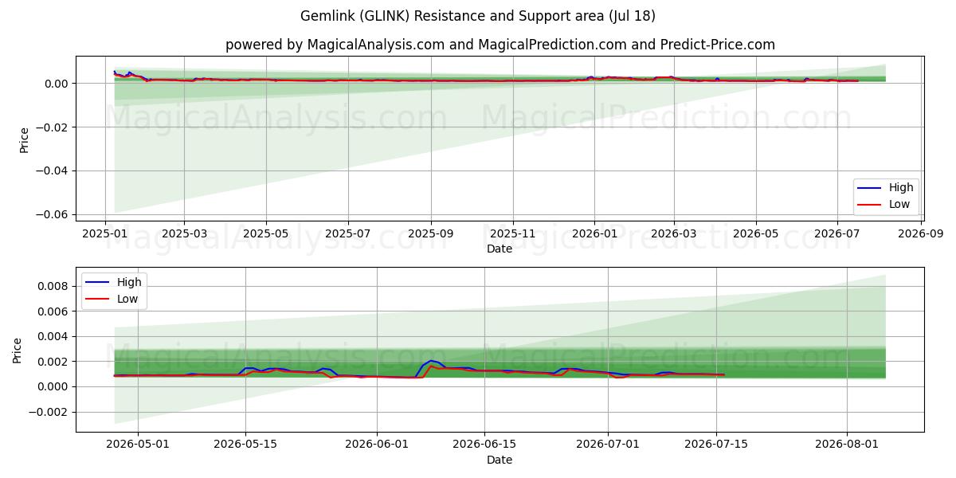This screenshot has width=956, height=478.
Task: Click the '2026-09' x-axis label on the top chart
Action: click(921, 234)
